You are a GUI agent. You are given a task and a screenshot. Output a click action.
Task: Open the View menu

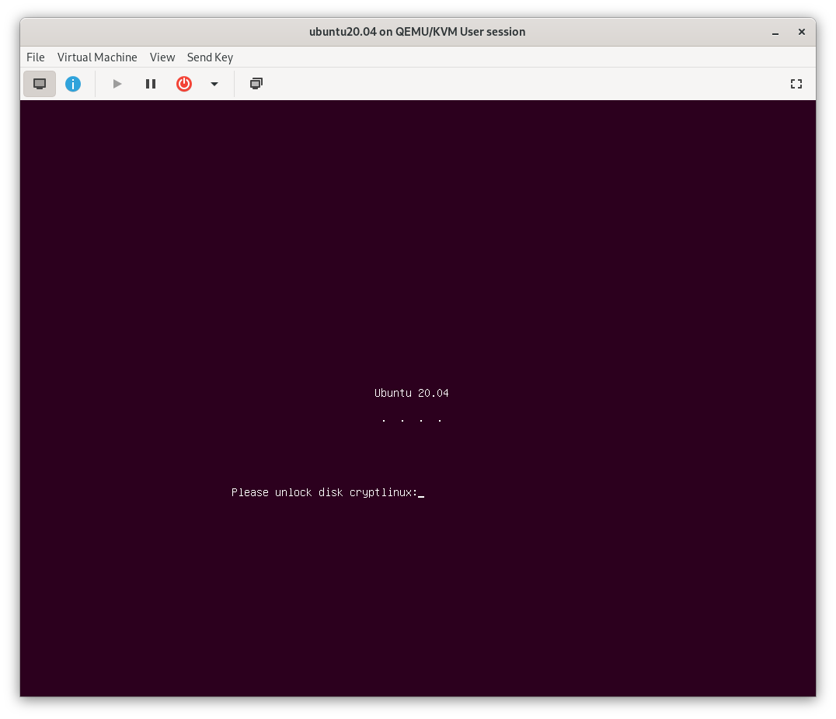pyautogui.click(x=162, y=57)
